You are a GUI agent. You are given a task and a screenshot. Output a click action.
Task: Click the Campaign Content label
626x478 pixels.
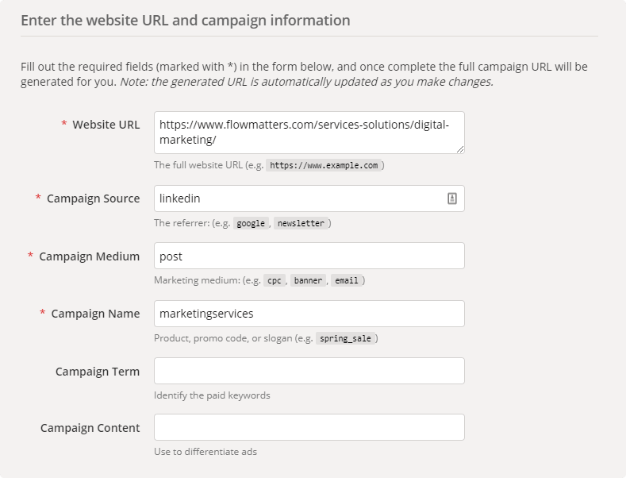click(x=90, y=428)
